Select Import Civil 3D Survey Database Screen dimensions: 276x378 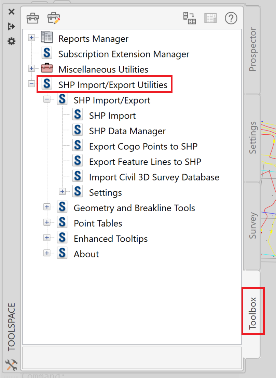(x=154, y=178)
